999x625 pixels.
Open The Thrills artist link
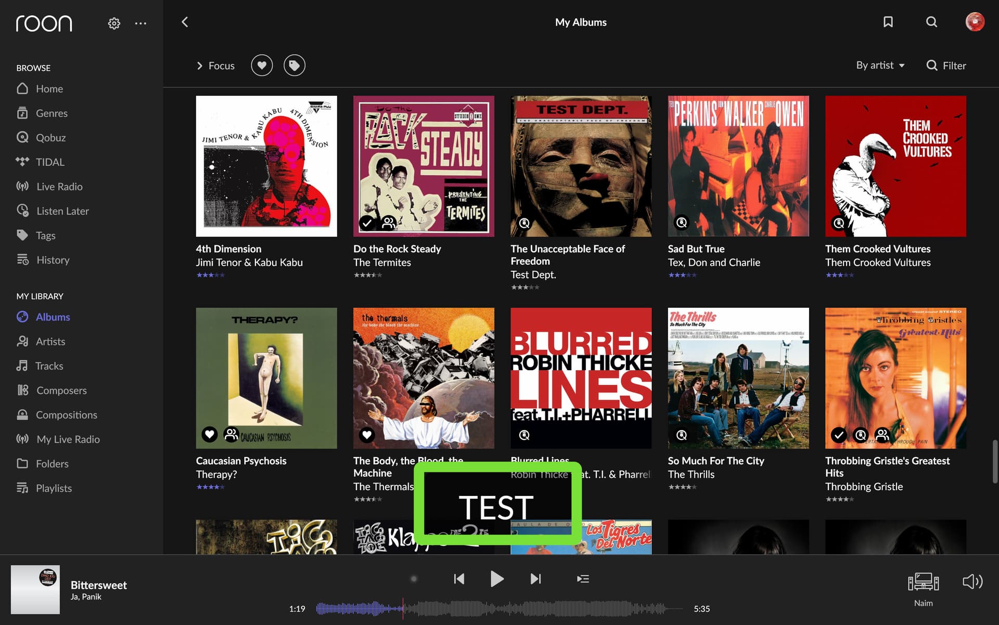[691, 474]
